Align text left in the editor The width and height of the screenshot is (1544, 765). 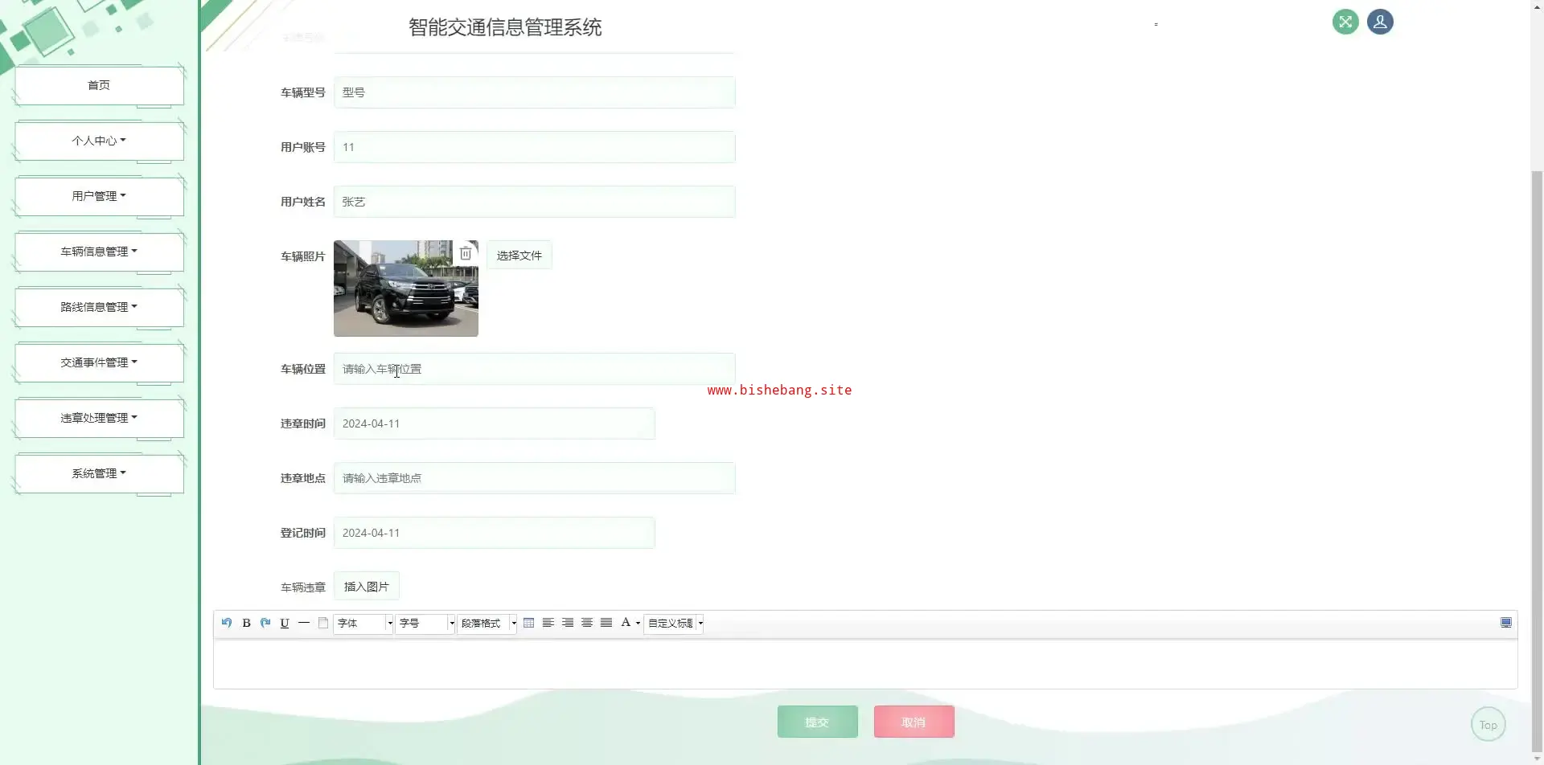click(548, 623)
